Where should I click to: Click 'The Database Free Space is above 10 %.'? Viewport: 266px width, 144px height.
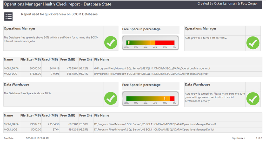(28, 93)
